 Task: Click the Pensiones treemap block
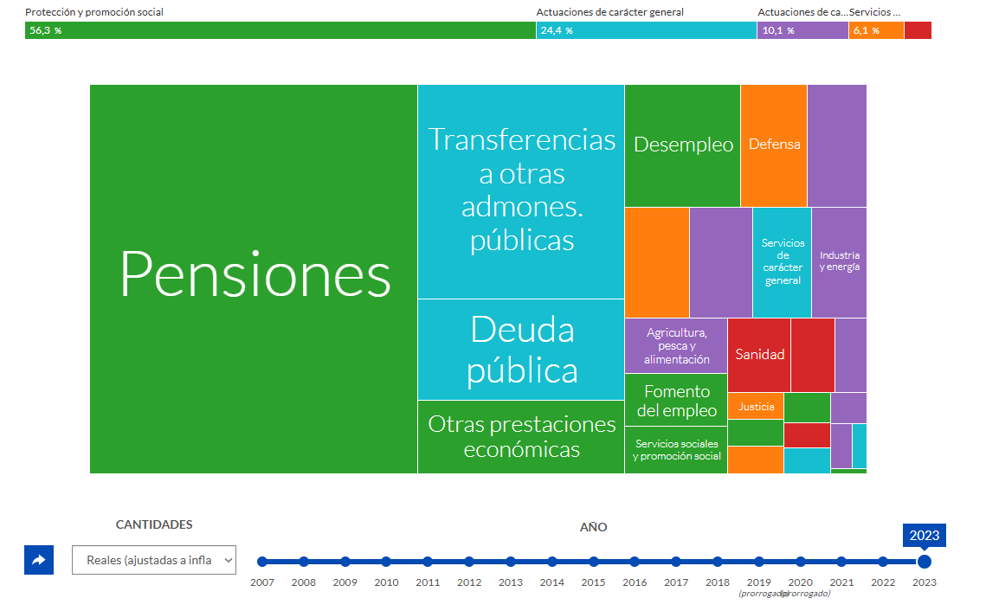254,279
